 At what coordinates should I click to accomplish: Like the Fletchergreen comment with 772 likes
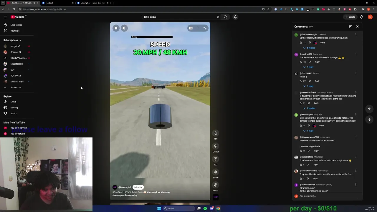click(301, 42)
